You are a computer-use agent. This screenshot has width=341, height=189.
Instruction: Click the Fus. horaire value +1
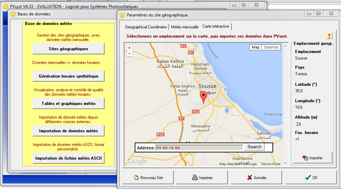point(297,139)
